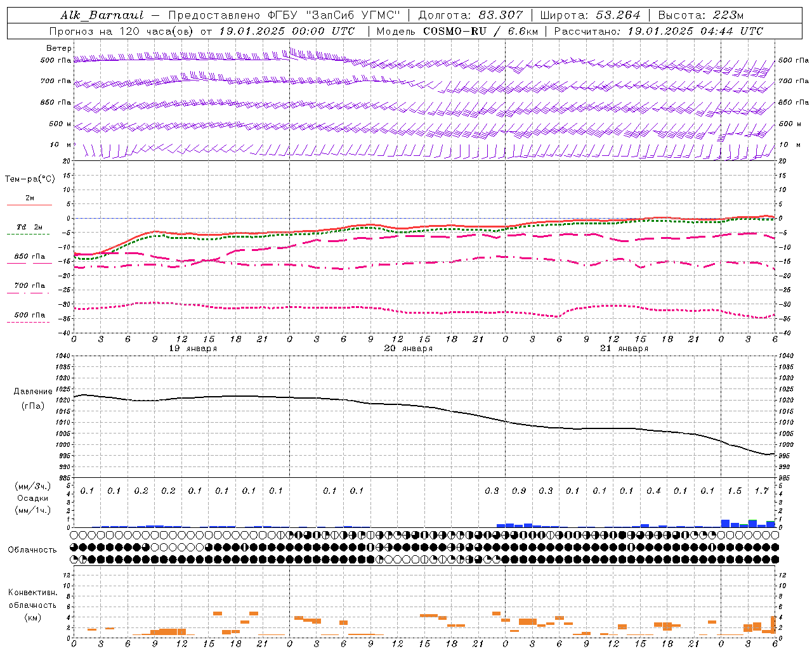Click the Ветер wind panel label
812x649 pixels.
(59, 48)
